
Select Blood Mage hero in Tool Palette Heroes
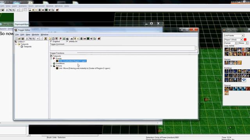(x=239, y=63)
